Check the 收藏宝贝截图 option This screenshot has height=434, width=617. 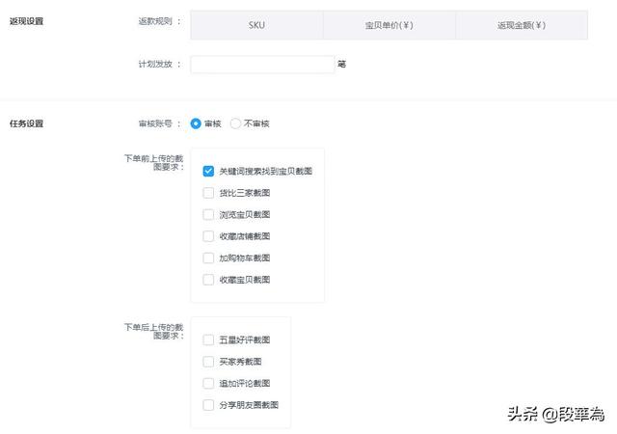point(208,280)
